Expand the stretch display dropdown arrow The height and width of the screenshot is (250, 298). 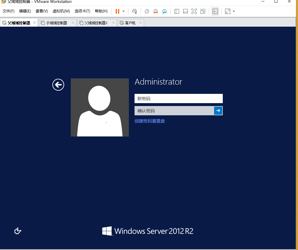[x=234, y=11]
